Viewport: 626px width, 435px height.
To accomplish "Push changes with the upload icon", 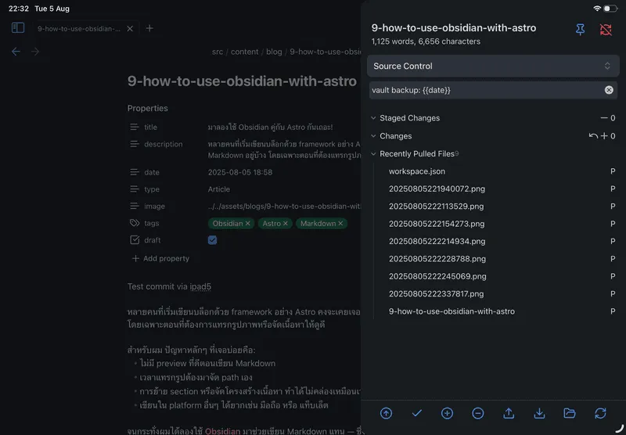I will coord(508,413).
